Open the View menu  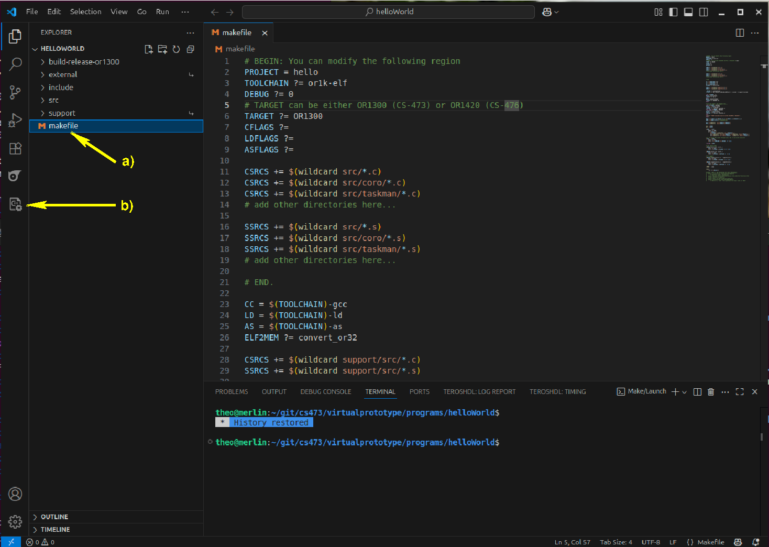pyautogui.click(x=119, y=12)
